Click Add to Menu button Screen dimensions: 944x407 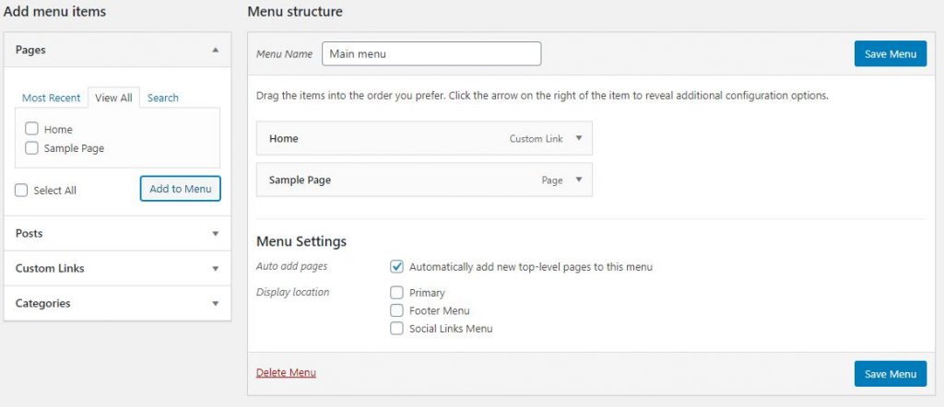click(181, 189)
